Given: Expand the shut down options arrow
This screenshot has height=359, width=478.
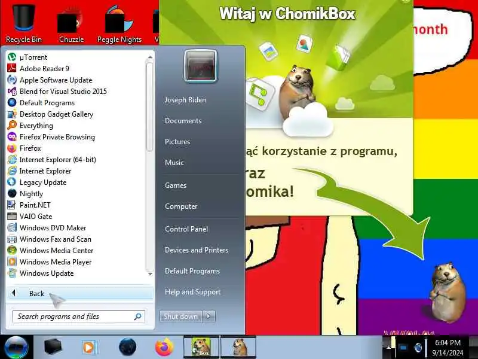Looking at the screenshot, I should (209, 317).
